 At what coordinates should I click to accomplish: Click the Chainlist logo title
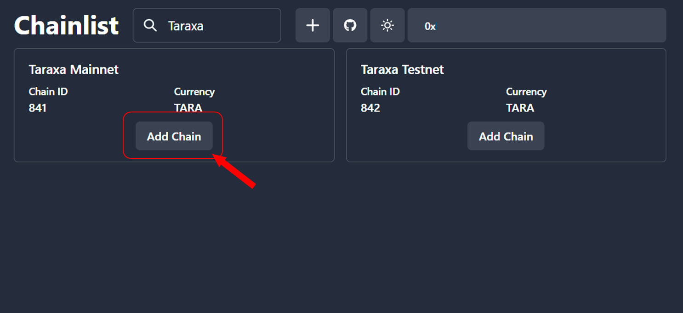pos(67,25)
